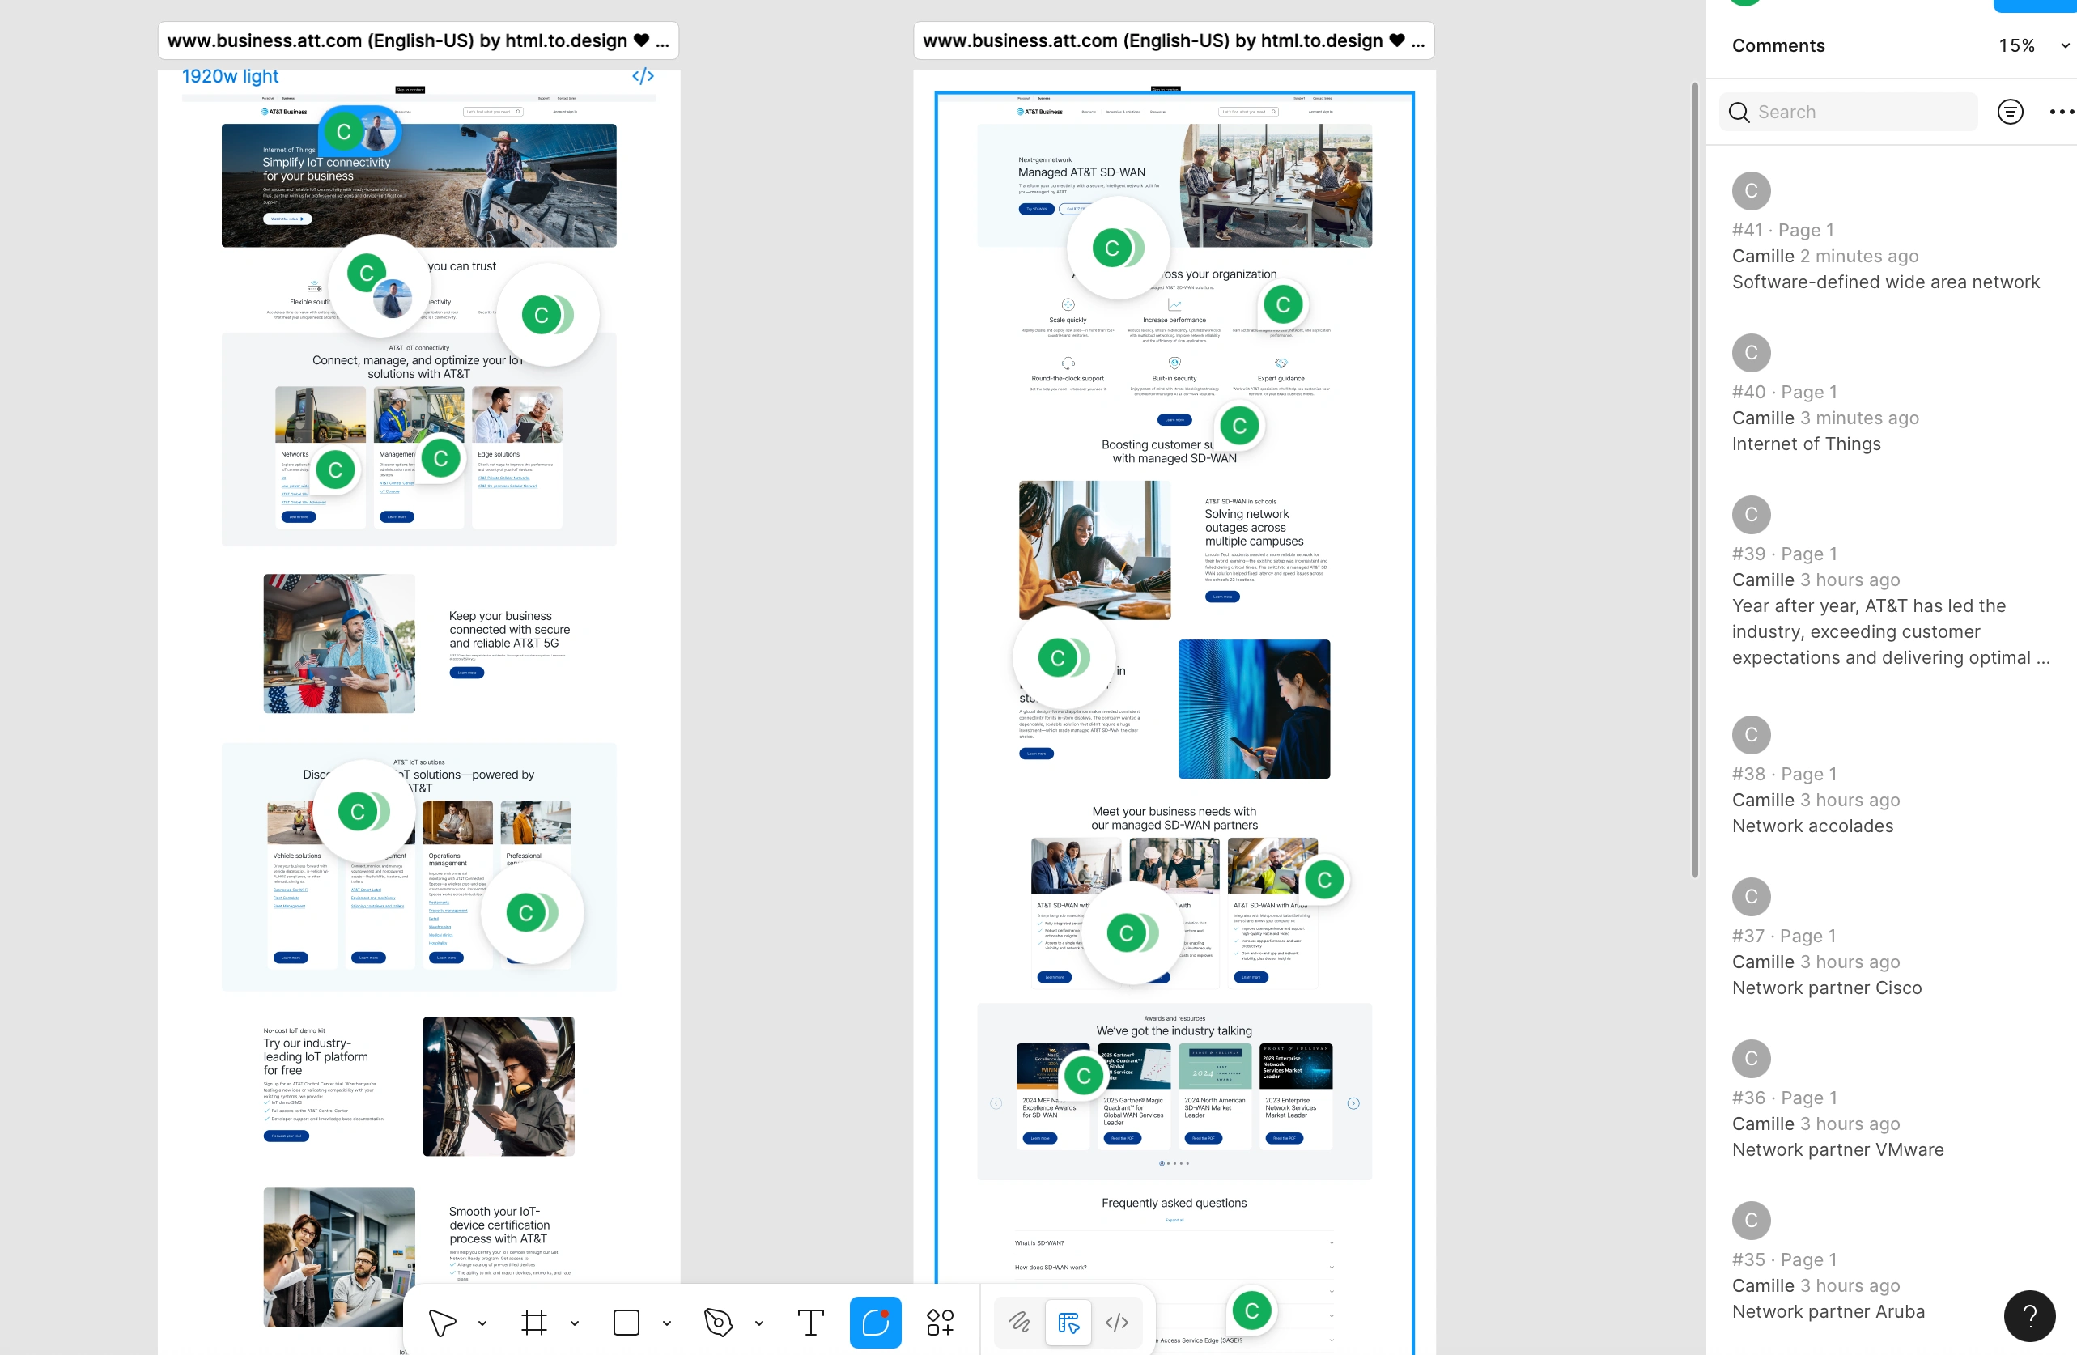
Task: Click the Comment tool in the toolbar
Action: (x=874, y=1323)
